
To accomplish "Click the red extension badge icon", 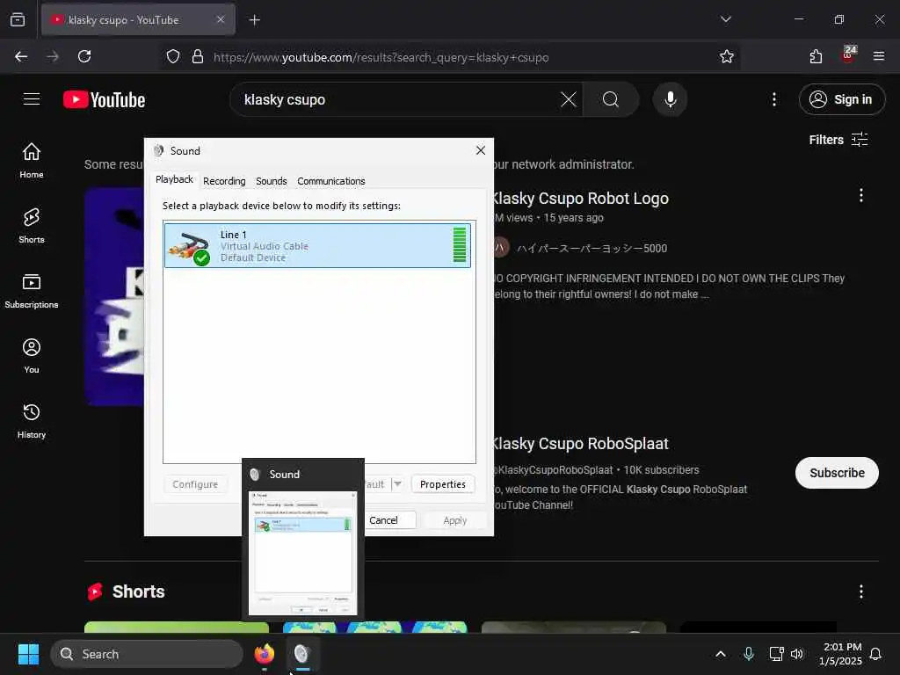I will coord(848,54).
